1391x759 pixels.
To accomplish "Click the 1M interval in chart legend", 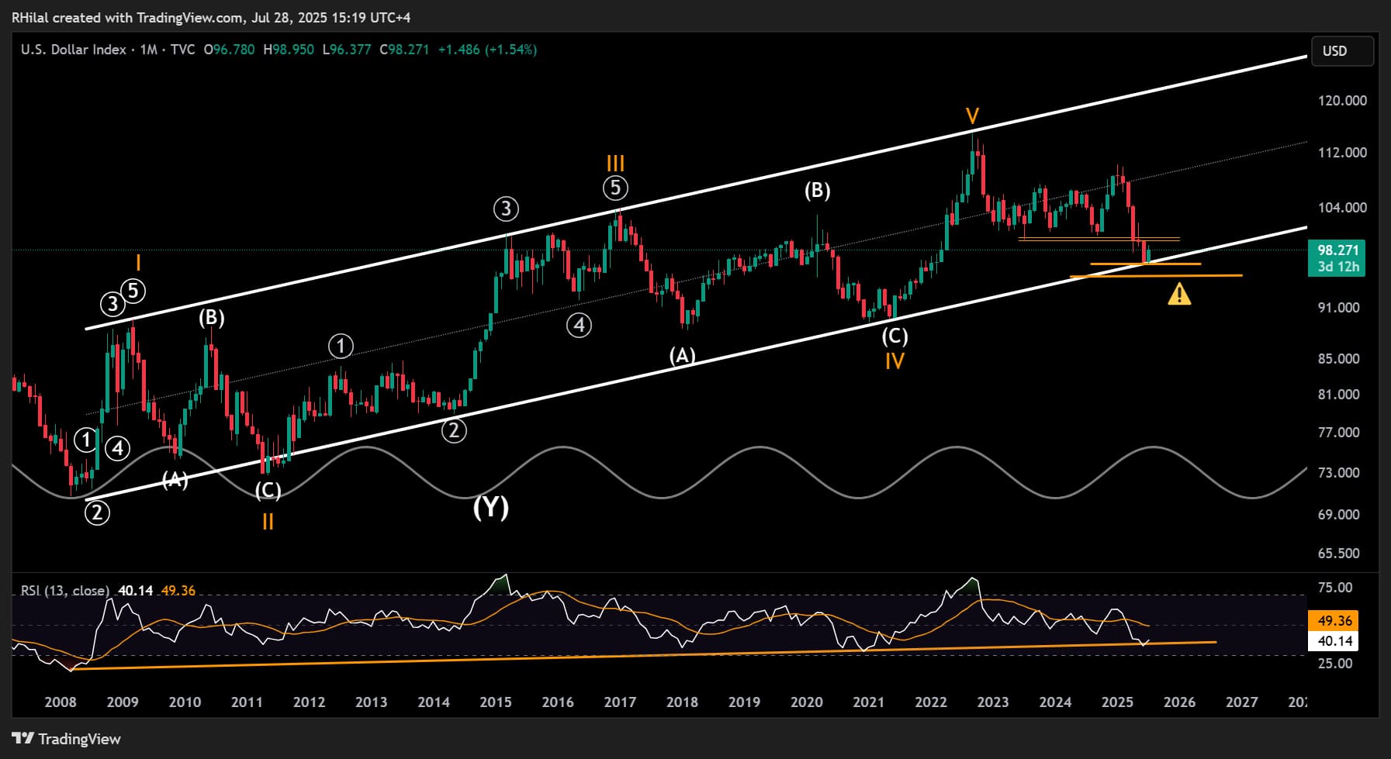I will pyautogui.click(x=148, y=50).
